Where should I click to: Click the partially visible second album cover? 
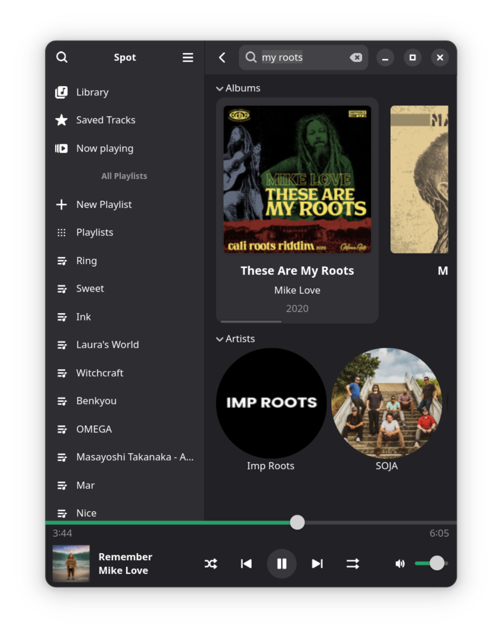click(419, 180)
